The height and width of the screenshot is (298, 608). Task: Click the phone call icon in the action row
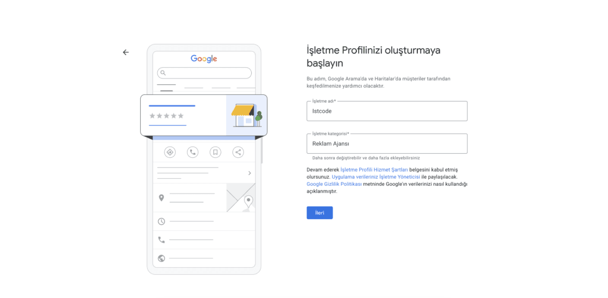(193, 153)
